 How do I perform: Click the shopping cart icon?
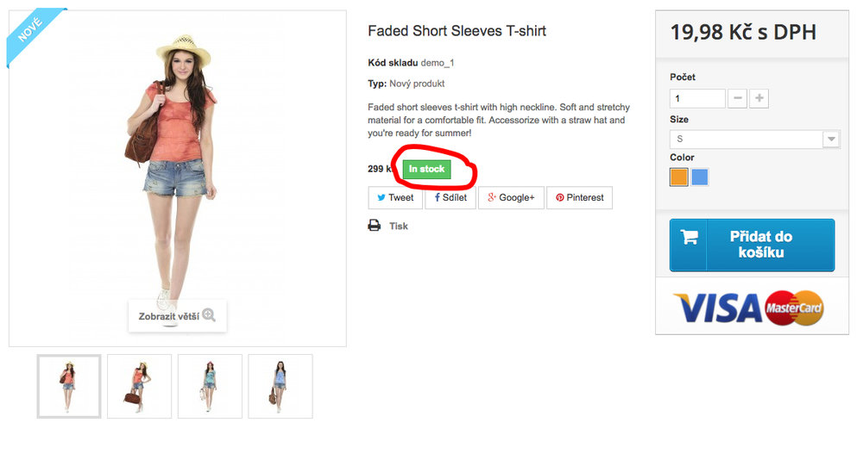(x=690, y=238)
